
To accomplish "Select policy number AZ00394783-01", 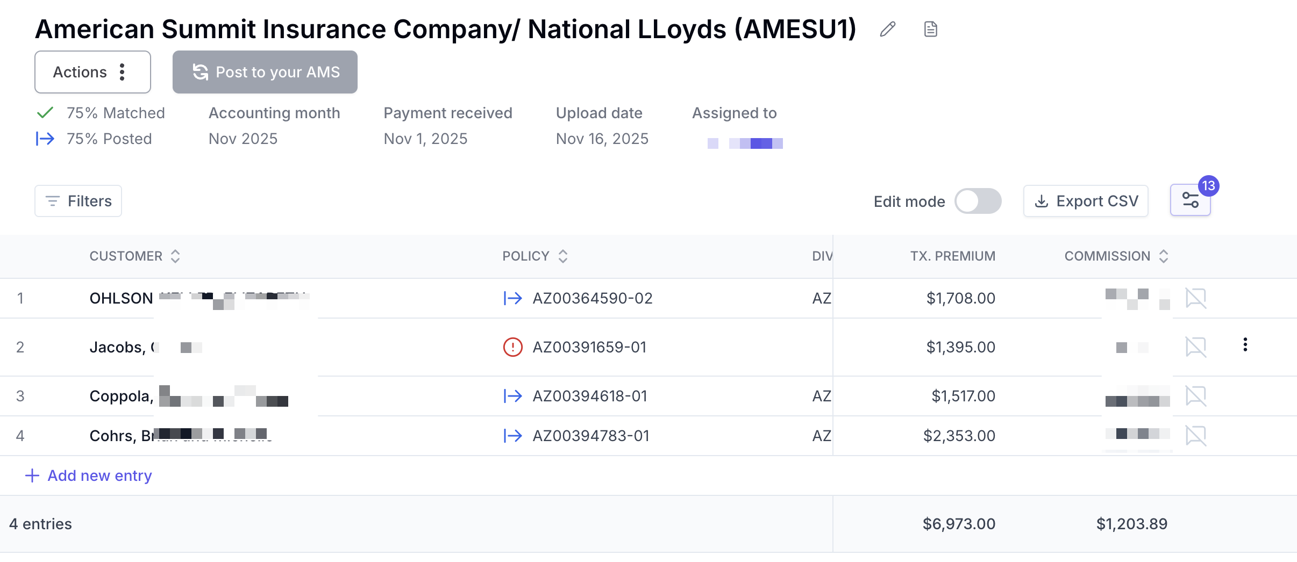I will (591, 436).
